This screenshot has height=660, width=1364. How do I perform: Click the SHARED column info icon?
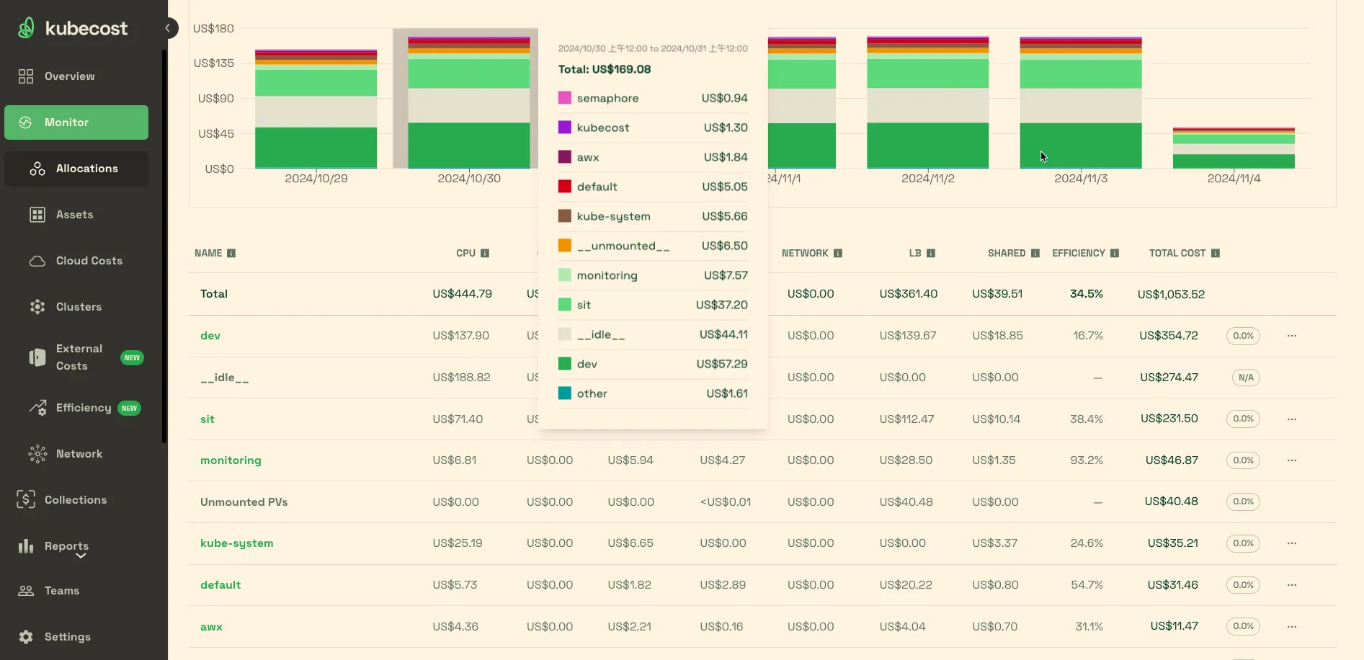point(1035,254)
